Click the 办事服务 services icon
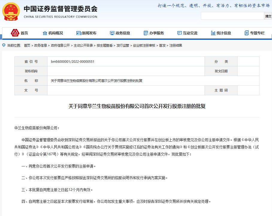Image resolution: width=272 pixels, height=216 pixels. pyautogui.click(x=146, y=33)
